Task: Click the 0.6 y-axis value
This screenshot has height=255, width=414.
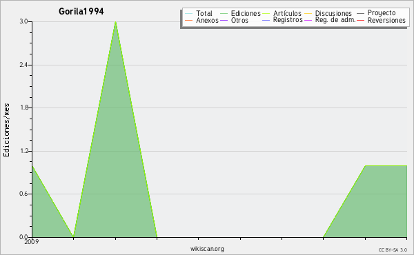Action: click(x=24, y=194)
